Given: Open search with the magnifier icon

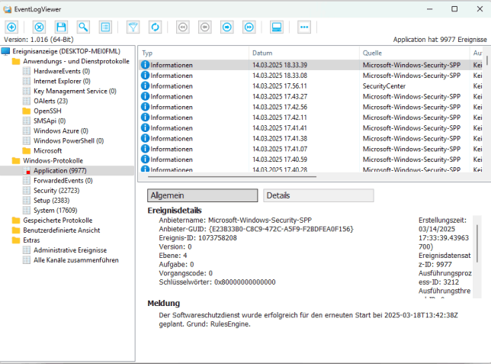Looking at the screenshot, I should (83, 27).
